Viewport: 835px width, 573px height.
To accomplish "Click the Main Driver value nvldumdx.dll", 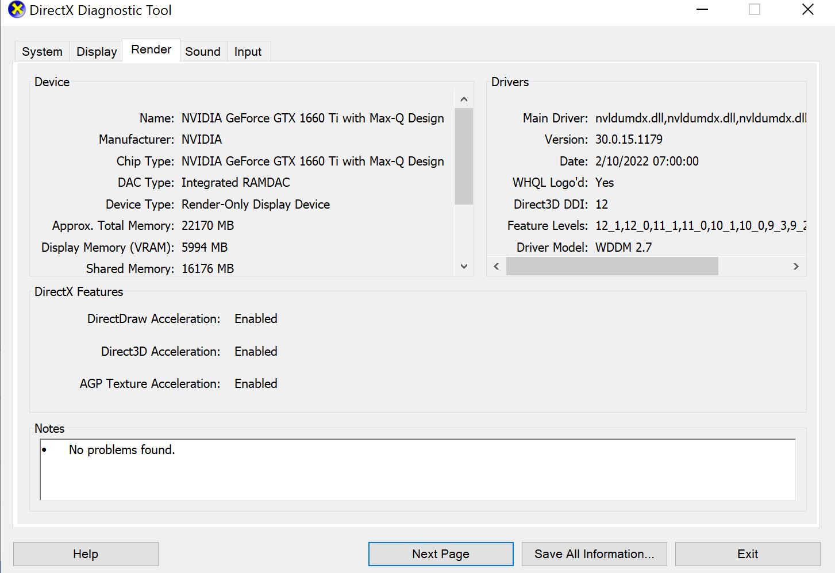I will click(701, 118).
